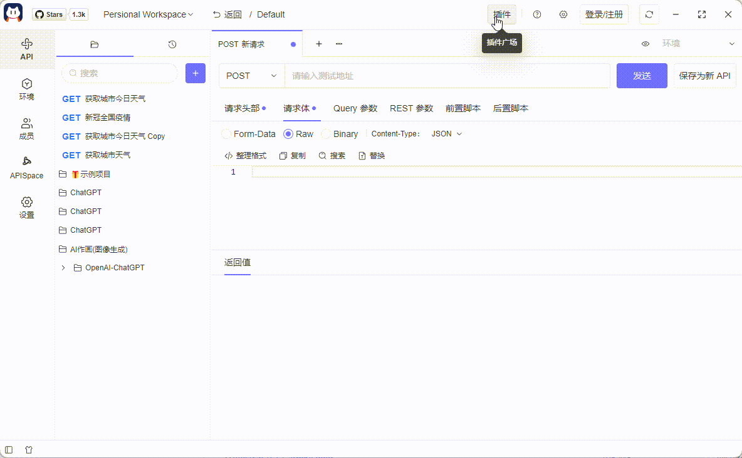The image size is (742, 458).
Task: Open the 成员 (Members) sidebar panel
Action: coord(26,128)
